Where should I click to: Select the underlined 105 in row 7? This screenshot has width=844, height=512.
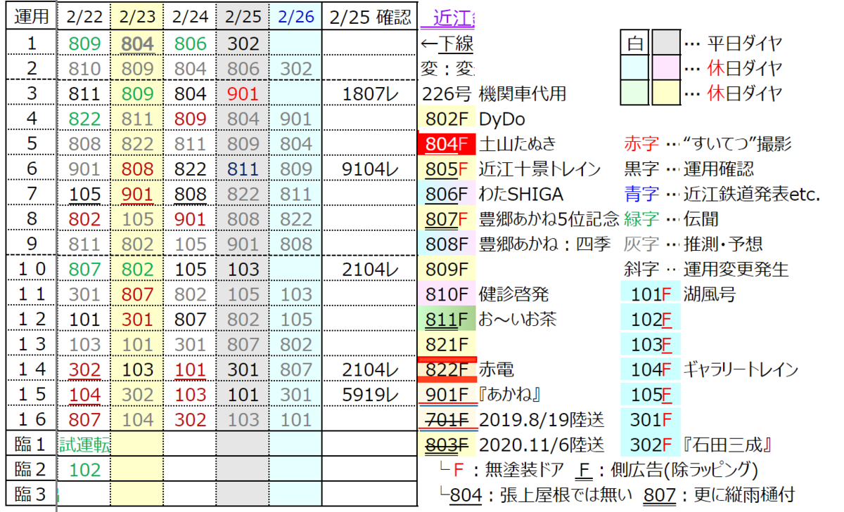pos(83,195)
